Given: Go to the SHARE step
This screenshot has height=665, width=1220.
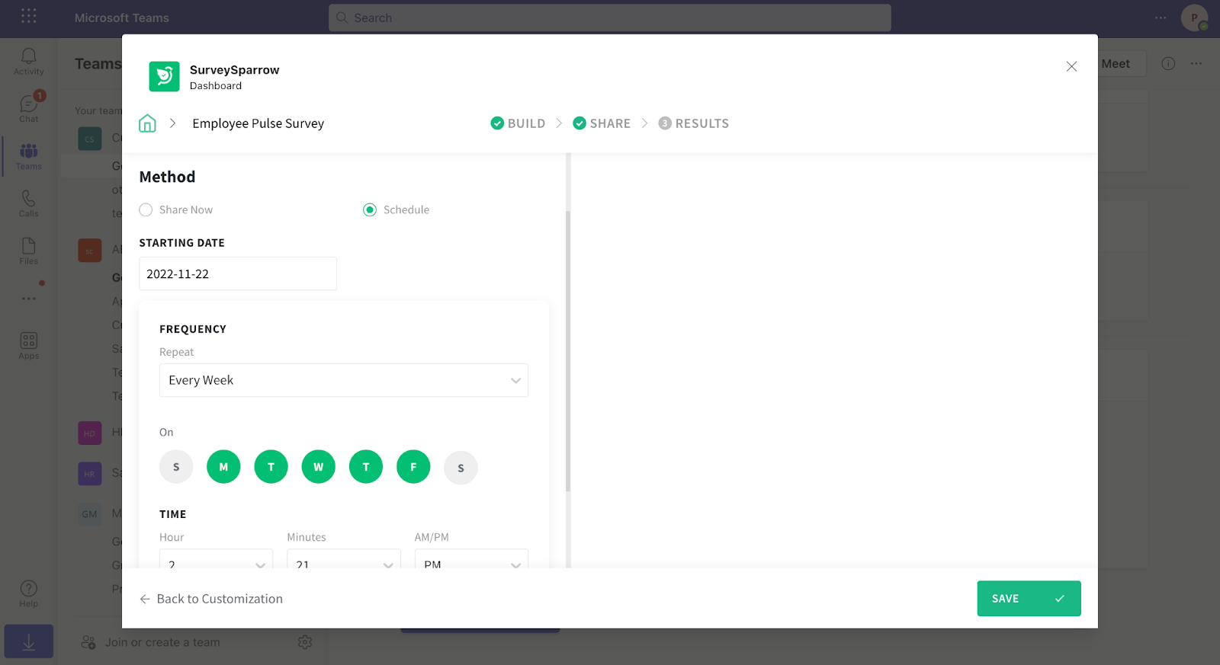Looking at the screenshot, I should point(602,123).
